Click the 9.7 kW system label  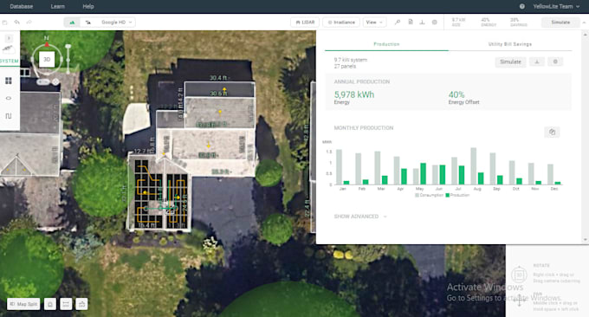click(x=351, y=60)
